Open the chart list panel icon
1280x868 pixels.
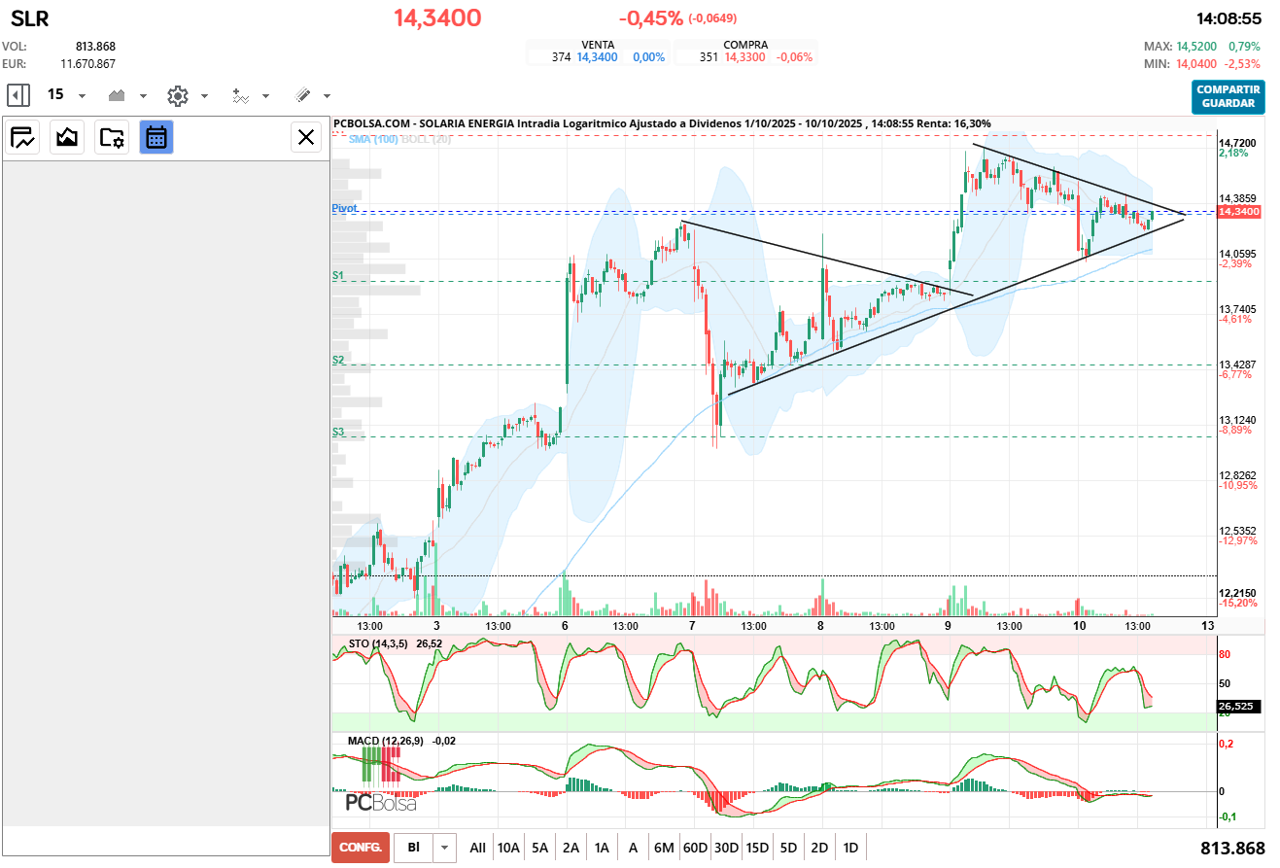(23, 137)
